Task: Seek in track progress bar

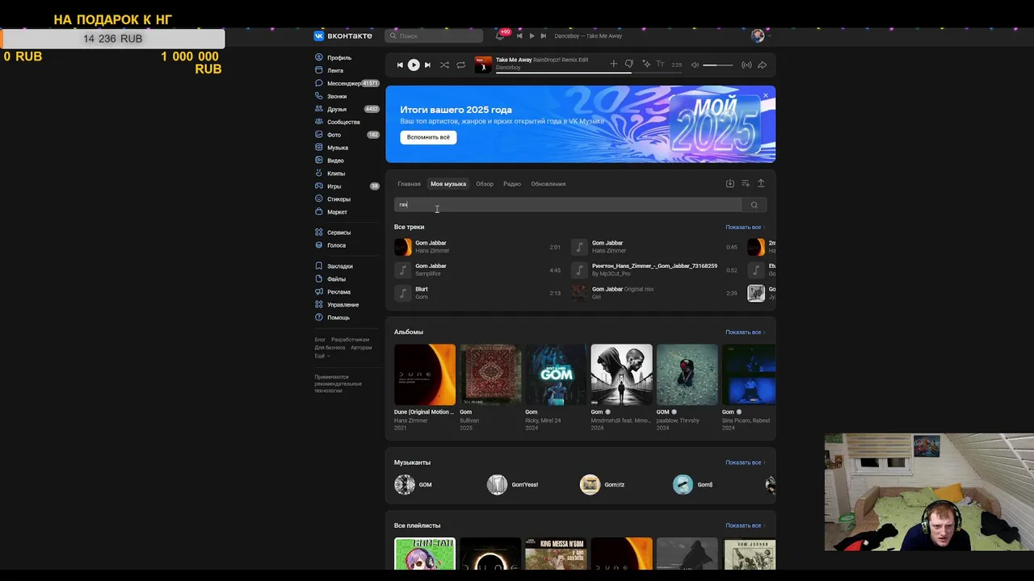Action: coord(589,73)
